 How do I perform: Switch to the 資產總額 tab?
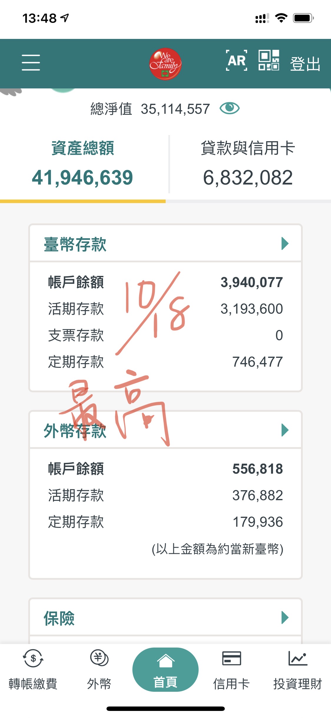click(x=83, y=164)
